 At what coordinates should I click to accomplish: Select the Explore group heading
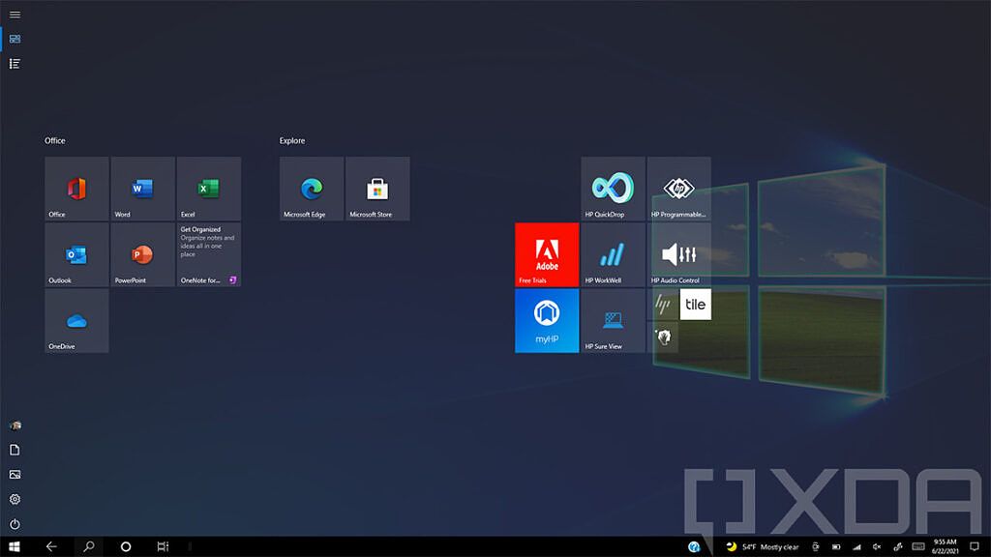pyautogui.click(x=292, y=141)
